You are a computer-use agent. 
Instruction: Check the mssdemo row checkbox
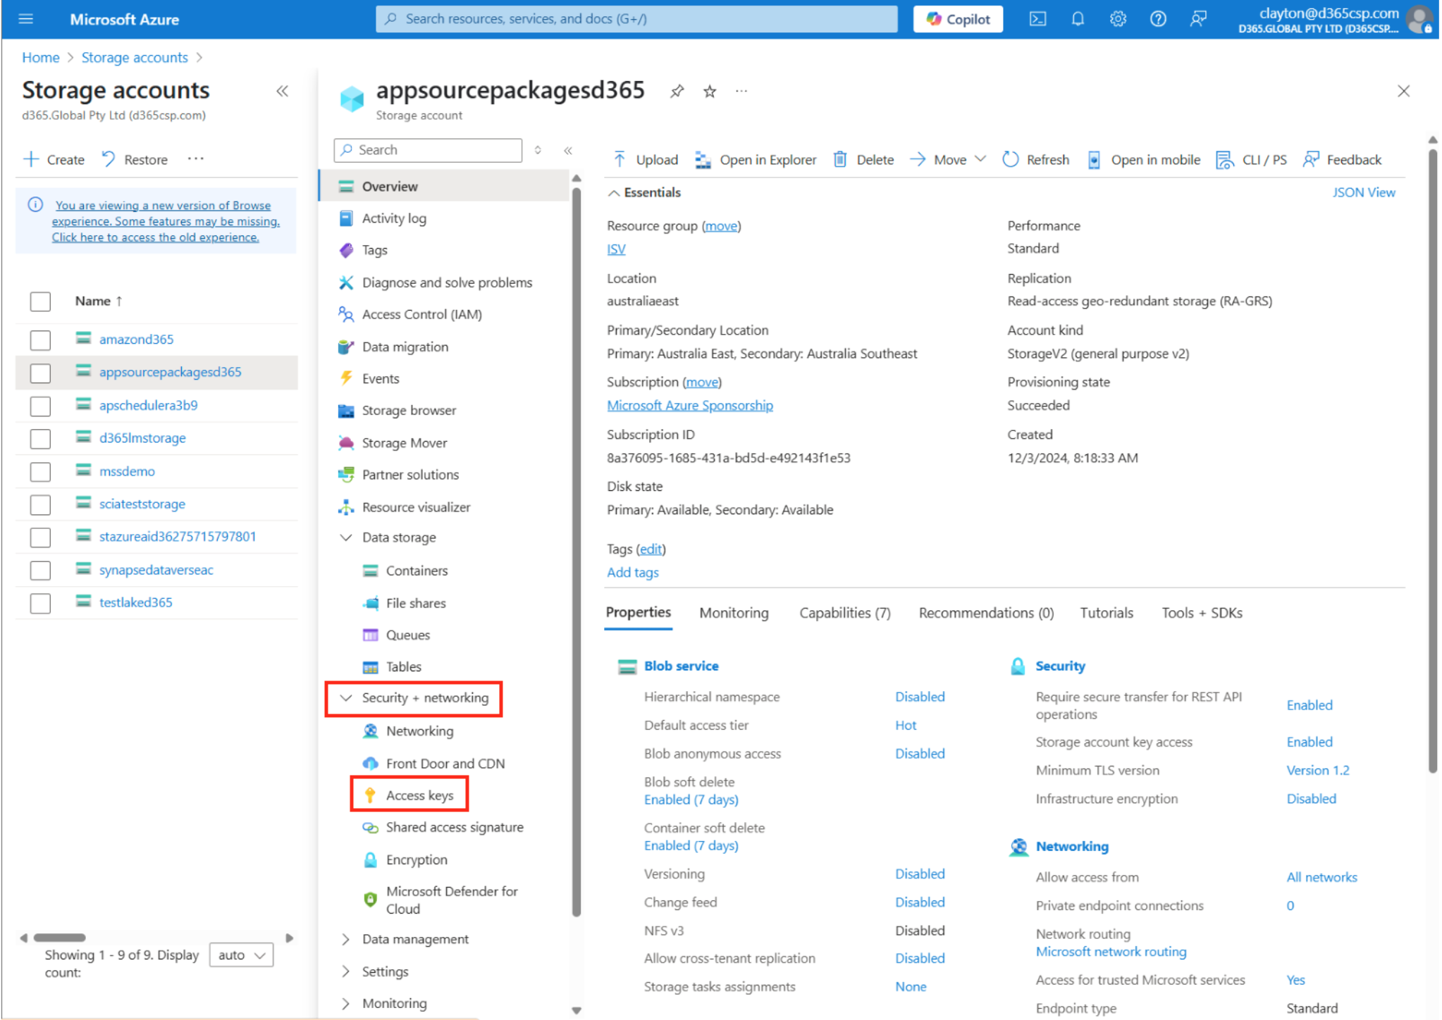(40, 471)
